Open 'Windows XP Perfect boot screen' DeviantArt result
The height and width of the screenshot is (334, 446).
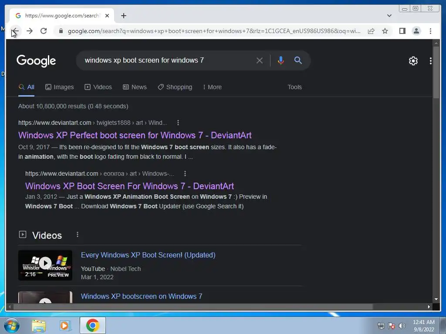click(x=135, y=135)
